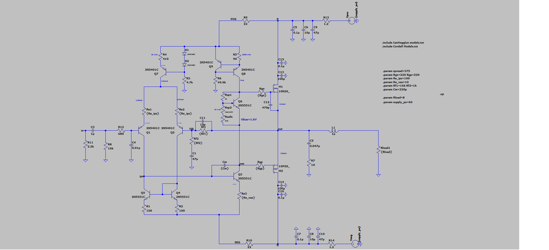Image resolution: width=549 pixels, height=250 pixels.
Task: Select the Vneg voltage source symbol
Action: pos(355,244)
